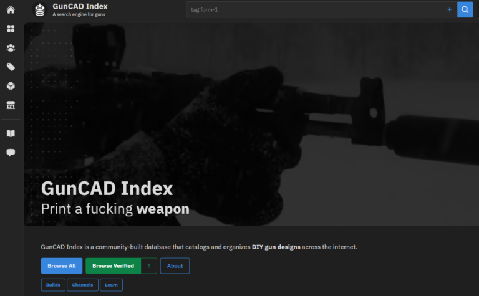Open the Channels link button
The height and width of the screenshot is (296, 479).
pyautogui.click(x=82, y=285)
